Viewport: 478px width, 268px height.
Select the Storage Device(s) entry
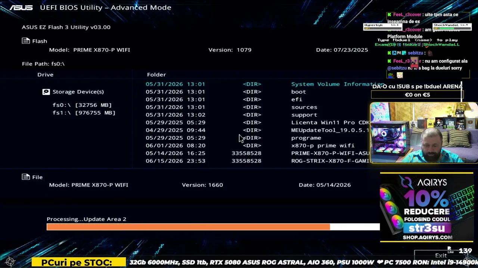tap(78, 92)
